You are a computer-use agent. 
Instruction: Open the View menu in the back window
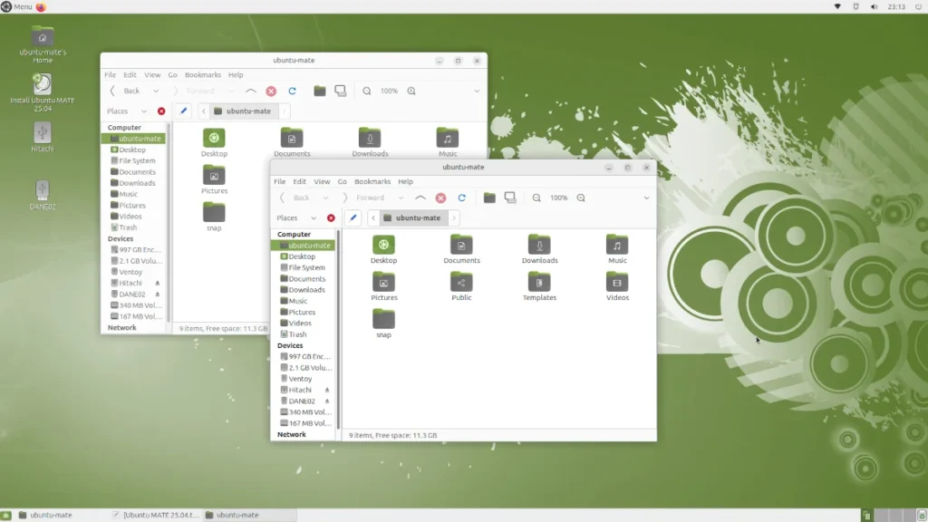pos(152,75)
